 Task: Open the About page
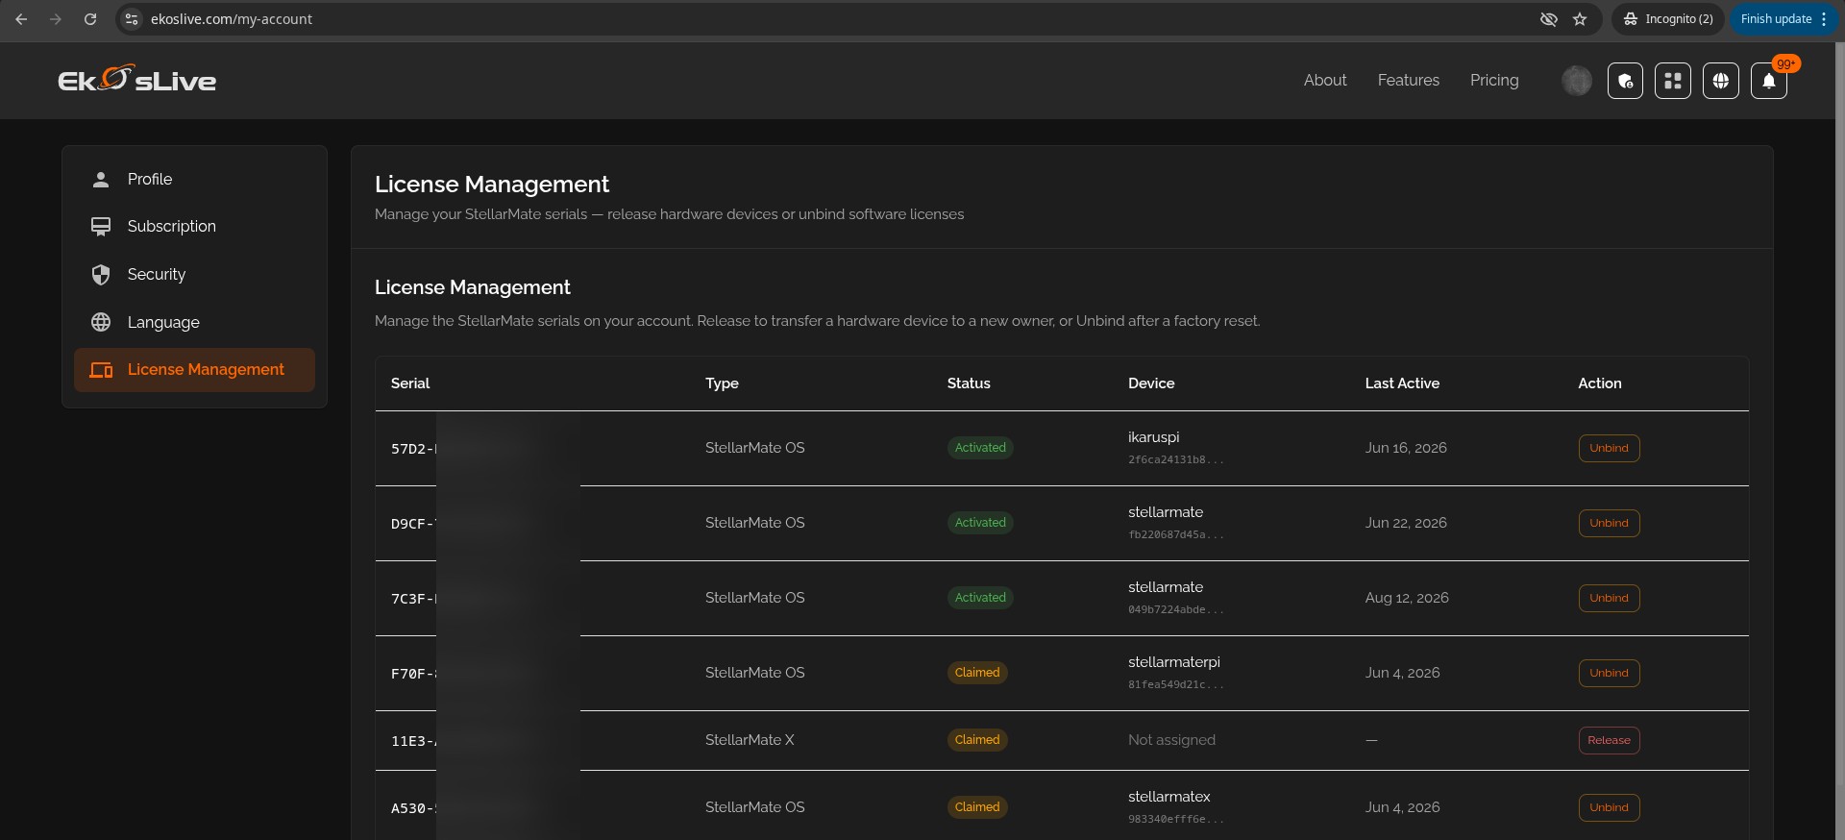pos(1325,81)
